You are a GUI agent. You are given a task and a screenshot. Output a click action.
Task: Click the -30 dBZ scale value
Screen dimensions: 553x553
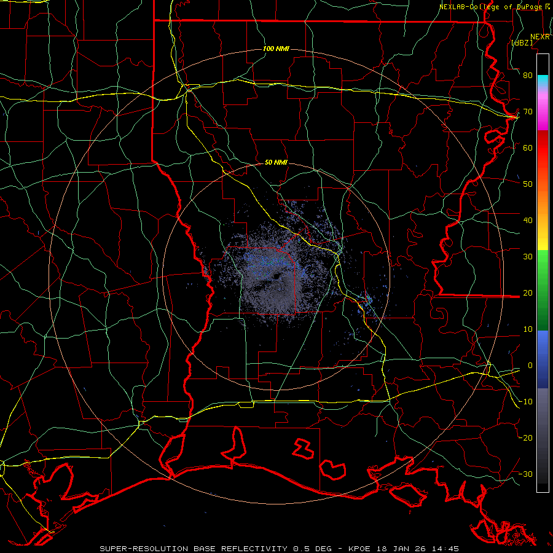click(525, 474)
